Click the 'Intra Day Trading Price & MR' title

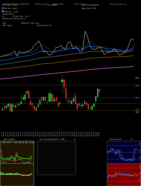pyautogui.click(x=52, y=139)
